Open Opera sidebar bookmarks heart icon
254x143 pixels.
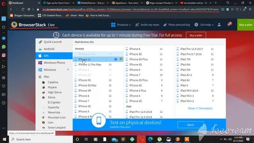point(4,86)
